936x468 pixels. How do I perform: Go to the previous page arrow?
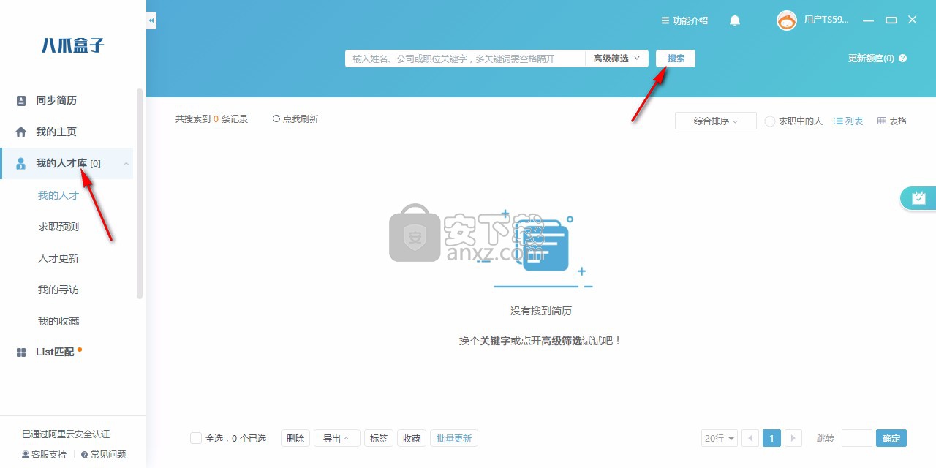[750, 438]
